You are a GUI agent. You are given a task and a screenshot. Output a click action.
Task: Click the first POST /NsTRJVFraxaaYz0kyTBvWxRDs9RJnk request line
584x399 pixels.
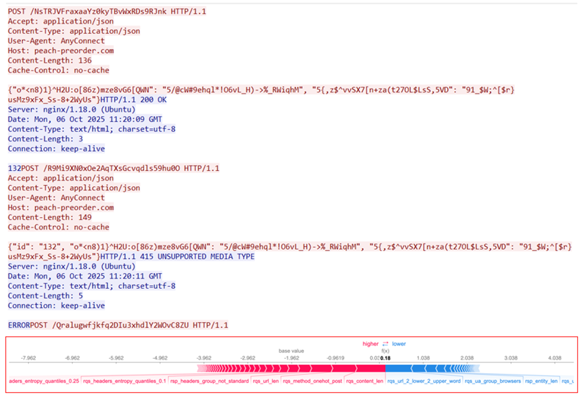coord(107,12)
